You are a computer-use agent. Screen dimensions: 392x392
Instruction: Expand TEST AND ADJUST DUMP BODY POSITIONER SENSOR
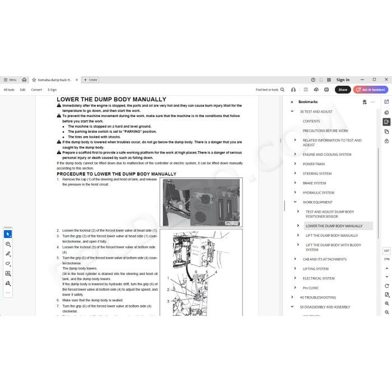tap(298, 212)
